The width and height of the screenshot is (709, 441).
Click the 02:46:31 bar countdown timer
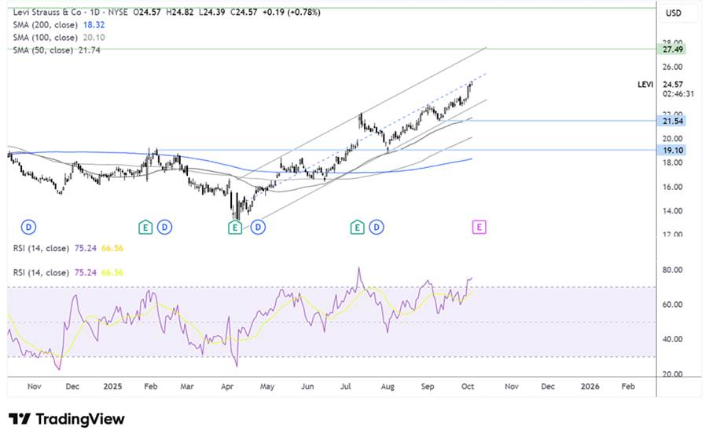pos(678,94)
